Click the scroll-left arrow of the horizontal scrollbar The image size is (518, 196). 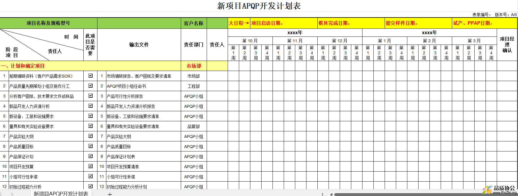click(x=331, y=194)
